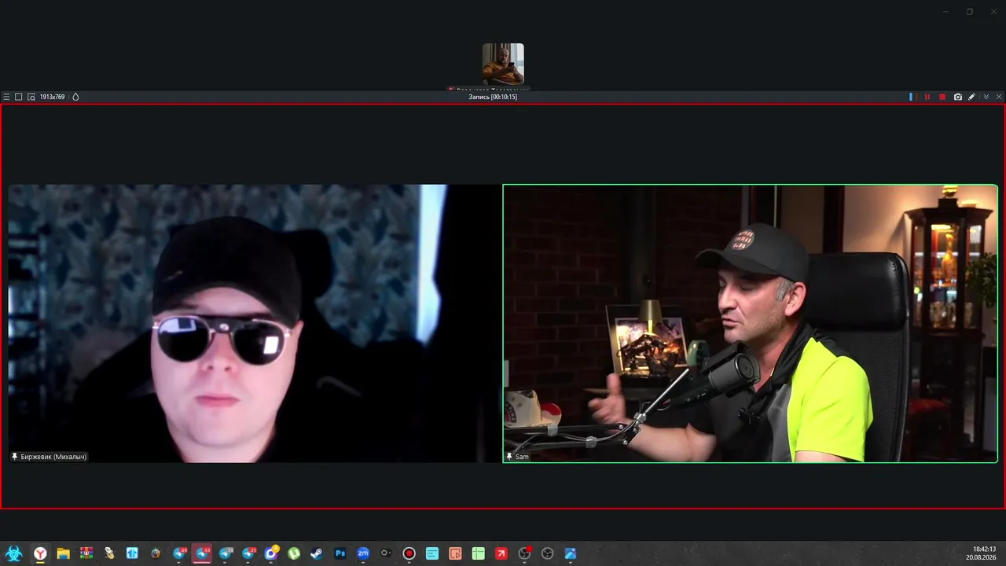Open the red arrow app in taskbar
Image resolution: width=1006 pixels, height=566 pixels.
coord(501,553)
